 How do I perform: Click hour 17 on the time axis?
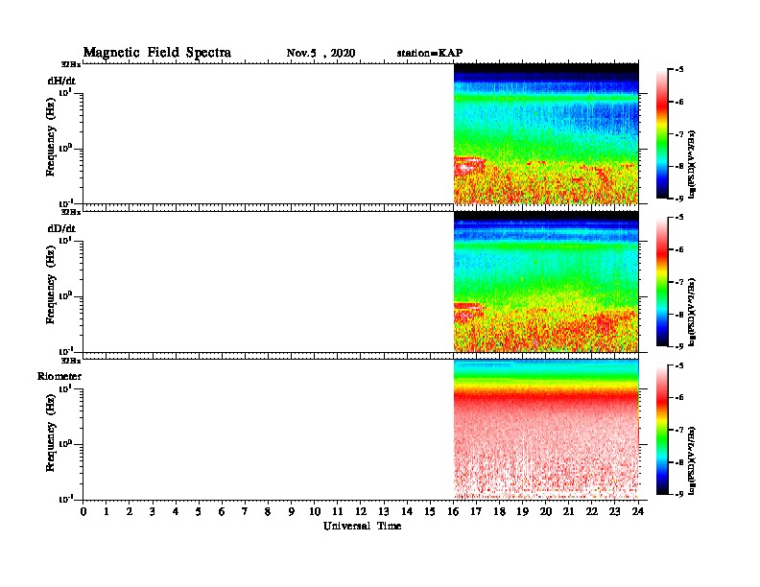(x=477, y=512)
